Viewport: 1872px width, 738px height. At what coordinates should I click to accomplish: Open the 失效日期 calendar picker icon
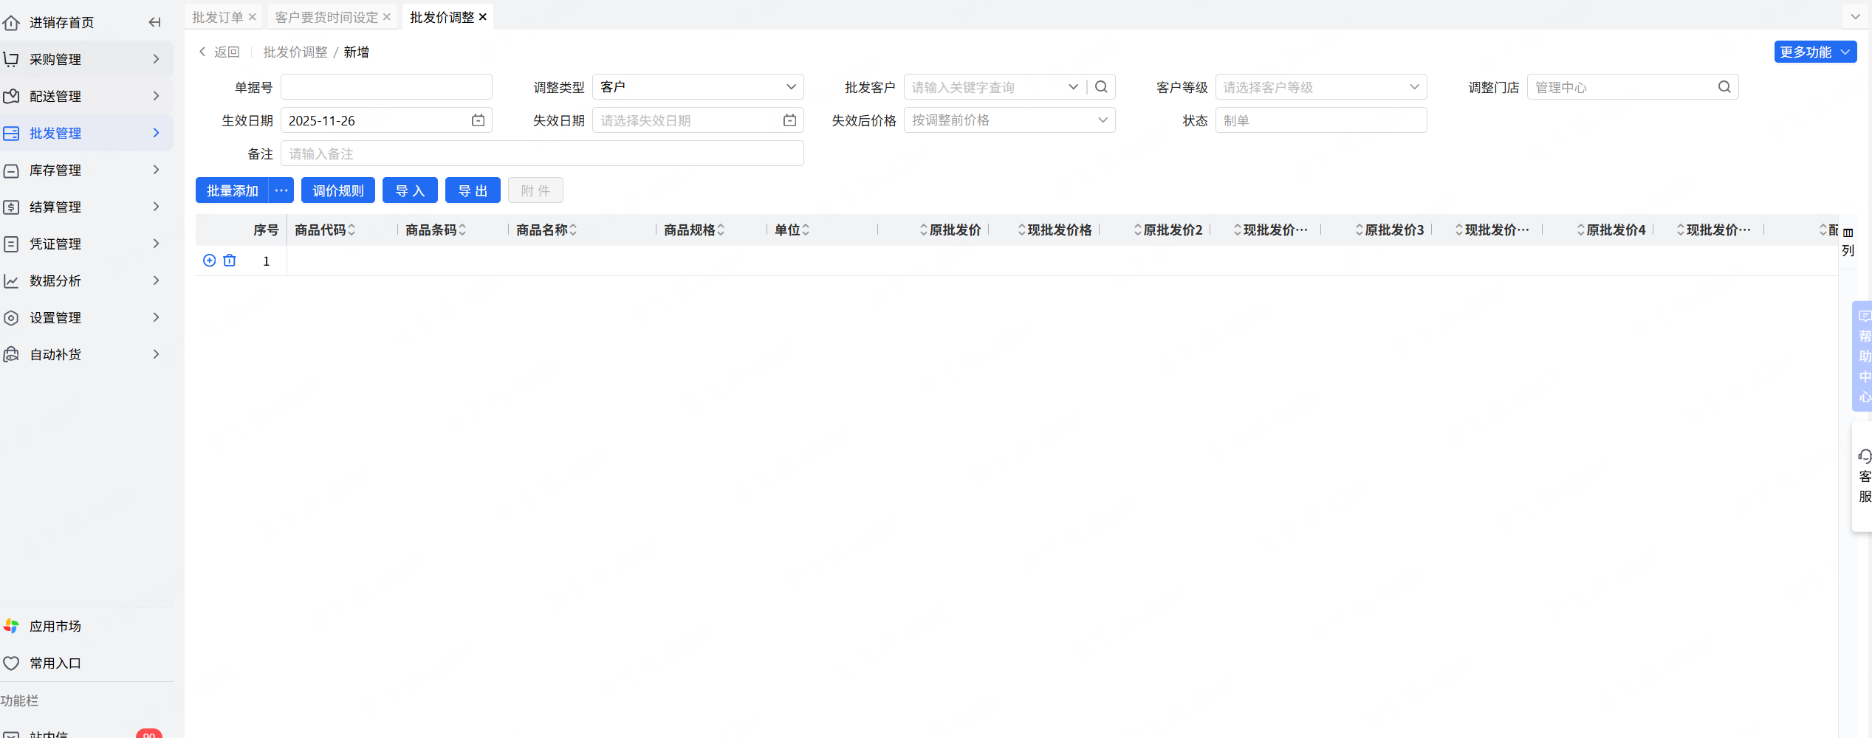pyautogui.click(x=790, y=120)
